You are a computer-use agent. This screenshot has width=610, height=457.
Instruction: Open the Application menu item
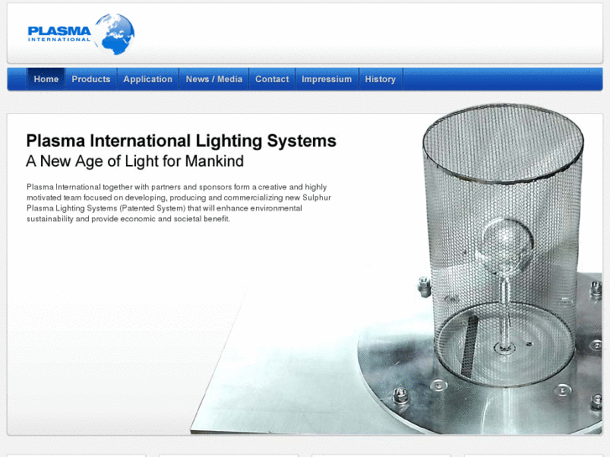point(148,79)
